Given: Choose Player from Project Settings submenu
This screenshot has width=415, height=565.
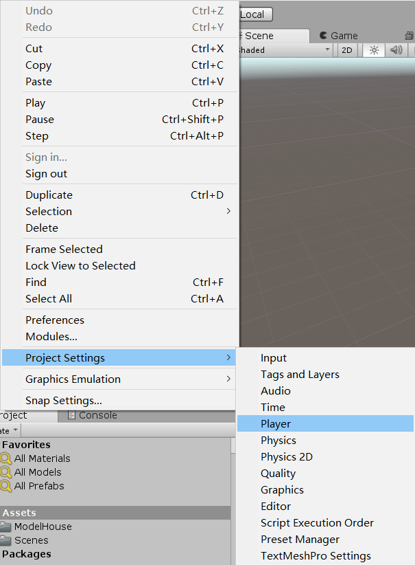Looking at the screenshot, I should tap(325, 423).
